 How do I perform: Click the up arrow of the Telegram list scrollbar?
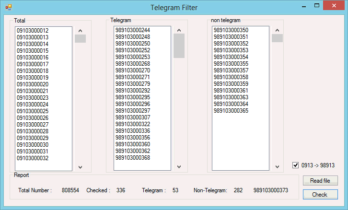(179, 30)
